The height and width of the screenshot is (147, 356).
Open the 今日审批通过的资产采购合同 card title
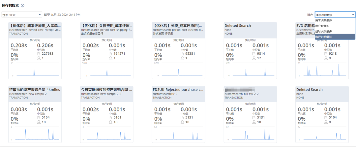pos(107,90)
